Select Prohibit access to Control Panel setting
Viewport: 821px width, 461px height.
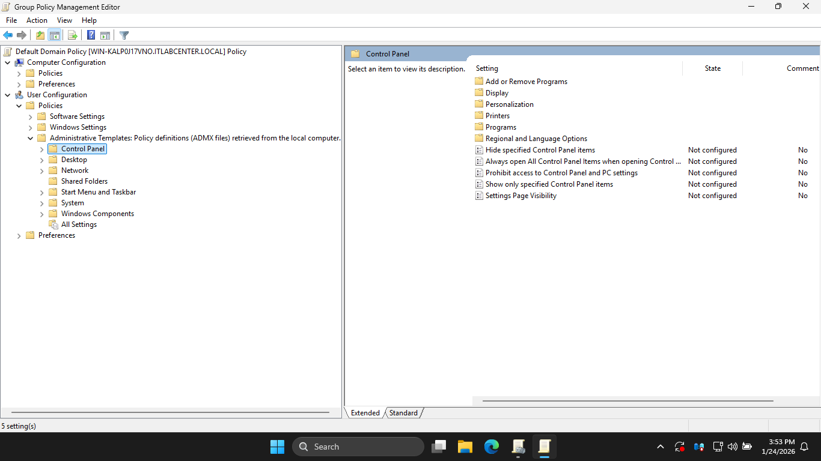pyautogui.click(x=561, y=173)
